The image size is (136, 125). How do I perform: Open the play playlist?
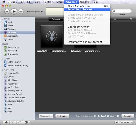pyautogui.click(x=9, y=108)
